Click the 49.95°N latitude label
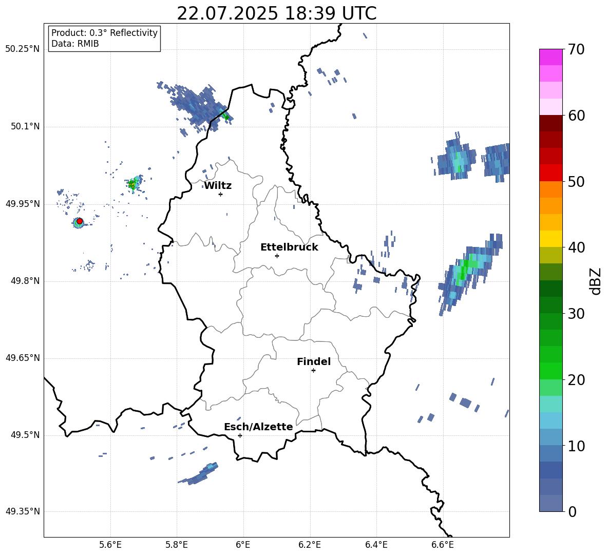The height and width of the screenshot is (555, 608). 23,204
